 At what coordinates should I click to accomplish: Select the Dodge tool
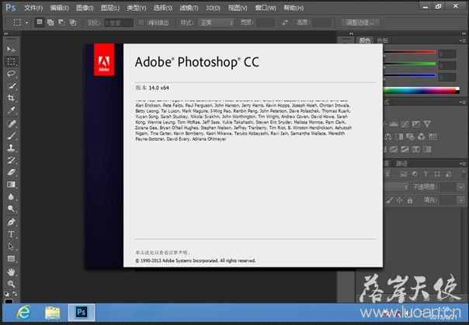12,208
